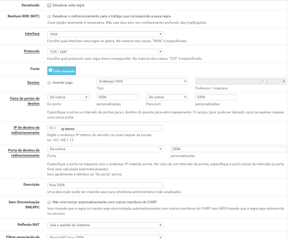The image size is (288, 238).
Task: Click the gear icon on Exibir avançado
Action: click(51, 70)
